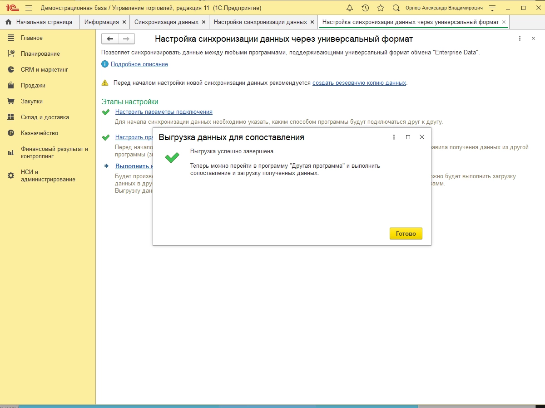Open the second setup step link under the dialog
This screenshot has width=545, height=408.
pos(134,137)
